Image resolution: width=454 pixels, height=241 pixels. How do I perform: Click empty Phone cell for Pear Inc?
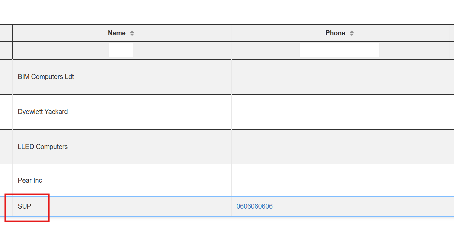pyautogui.click(x=340, y=180)
